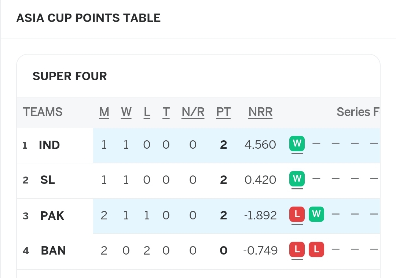Click the Series Form column header
Screen dimensions: 396x278
coord(358,112)
